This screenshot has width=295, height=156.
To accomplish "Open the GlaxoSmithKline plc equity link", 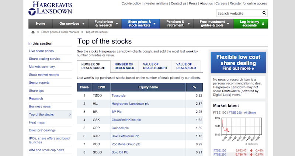I will (126, 120).
